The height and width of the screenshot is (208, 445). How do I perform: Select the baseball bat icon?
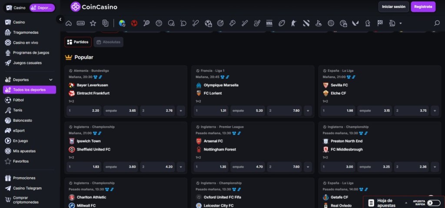(245, 23)
